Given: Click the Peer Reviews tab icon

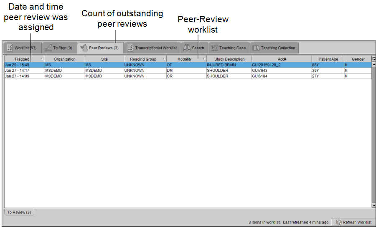Looking at the screenshot, I should (x=84, y=48).
